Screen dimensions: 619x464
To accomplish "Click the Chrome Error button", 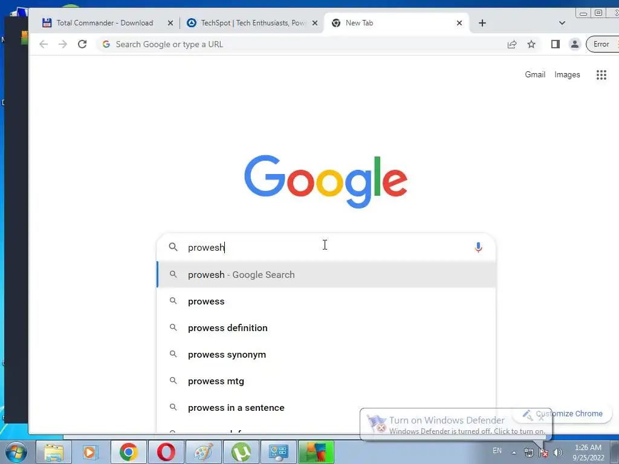I will tap(603, 44).
